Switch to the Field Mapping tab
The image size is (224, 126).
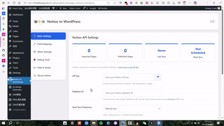(48, 44)
